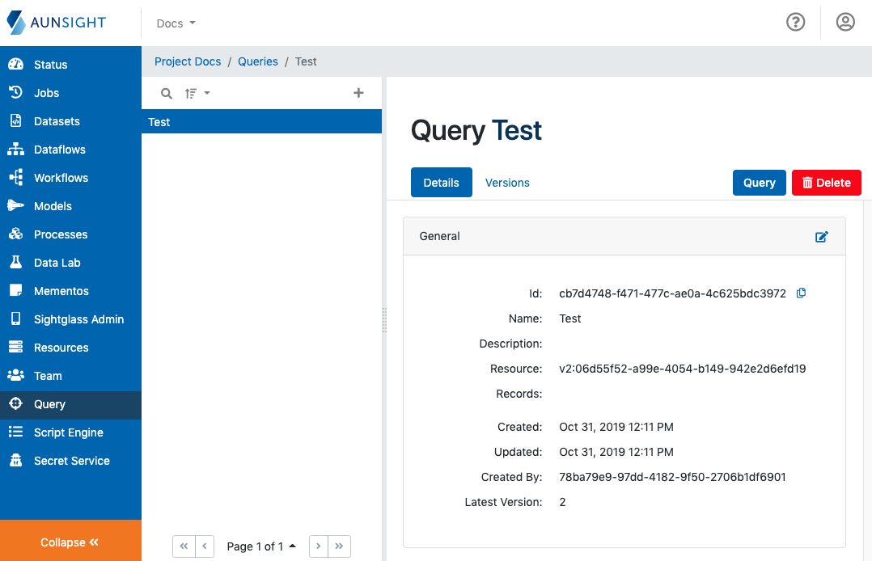The image size is (872, 561).
Task: Select the Details tab
Action: coord(441,183)
